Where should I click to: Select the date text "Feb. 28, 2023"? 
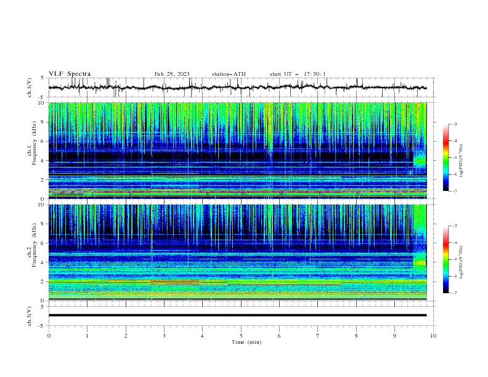point(172,74)
